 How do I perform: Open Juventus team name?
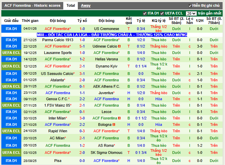(x=107, y=93)
